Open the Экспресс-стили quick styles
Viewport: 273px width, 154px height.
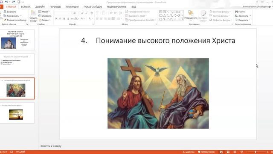pyautogui.click(x=203, y=16)
